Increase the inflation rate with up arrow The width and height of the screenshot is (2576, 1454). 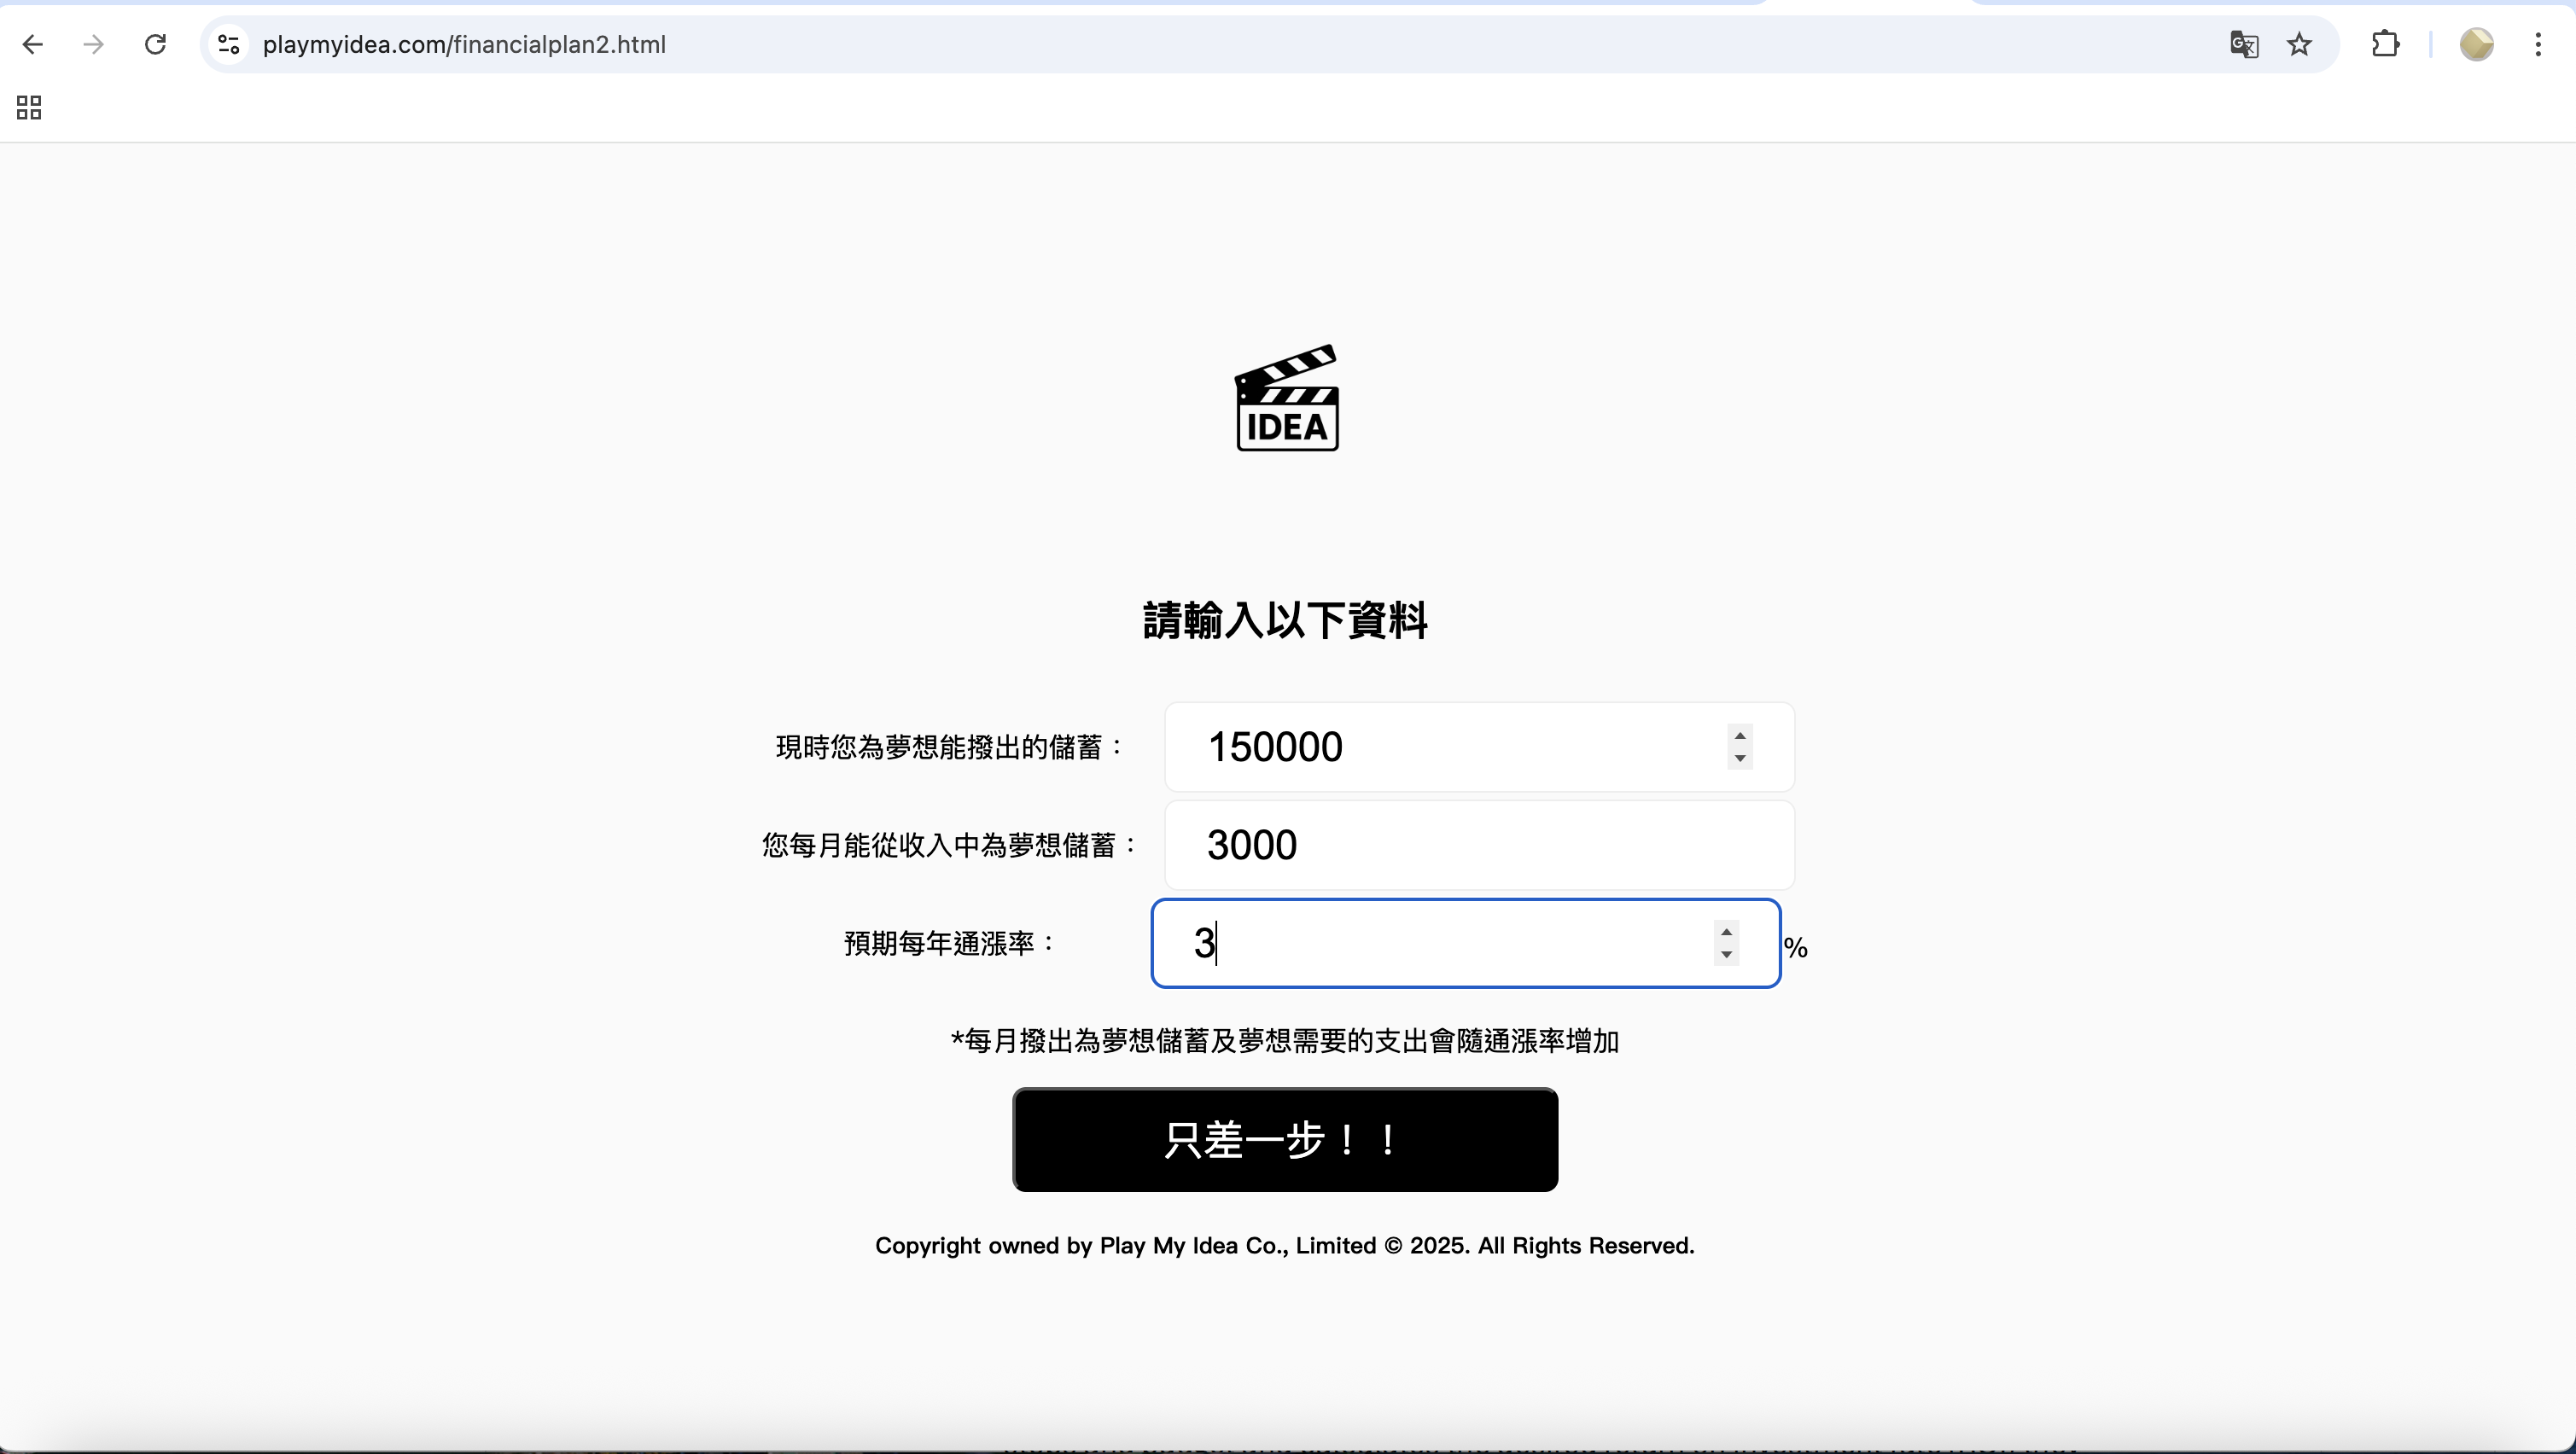(x=1726, y=932)
